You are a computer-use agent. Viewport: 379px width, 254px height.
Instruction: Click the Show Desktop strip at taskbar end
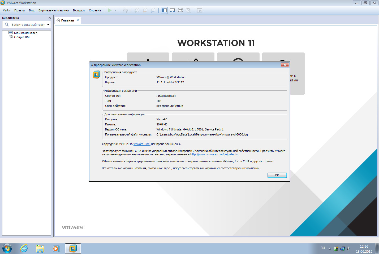(377, 249)
